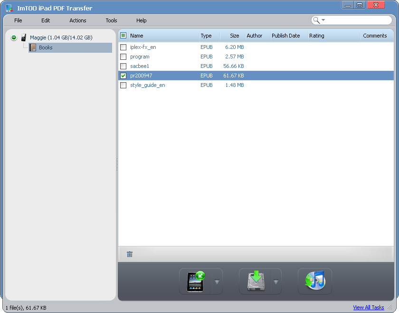Open the Edit menu
The height and width of the screenshot is (313, 399).
[46, 20]
